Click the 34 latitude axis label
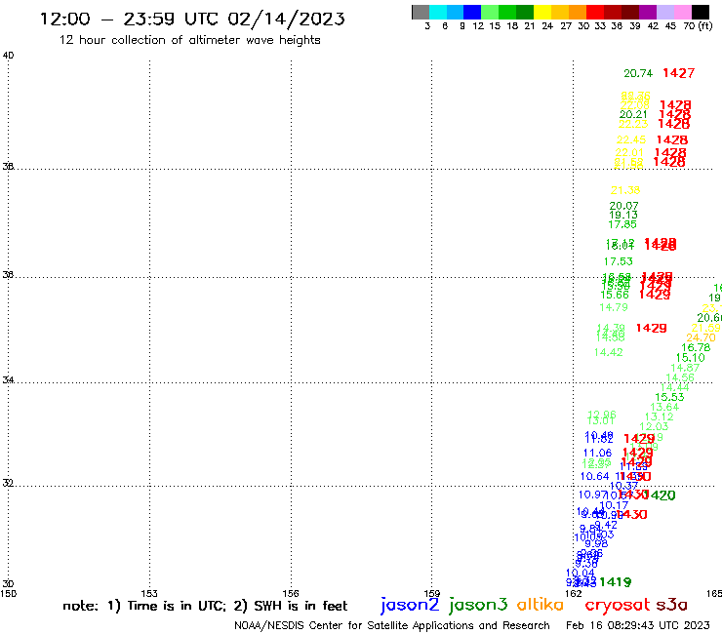 tap(8, 379)
